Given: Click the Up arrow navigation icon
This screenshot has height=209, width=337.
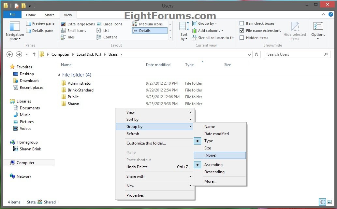Looking at the screenshot, I should click(x=34, y=54).
